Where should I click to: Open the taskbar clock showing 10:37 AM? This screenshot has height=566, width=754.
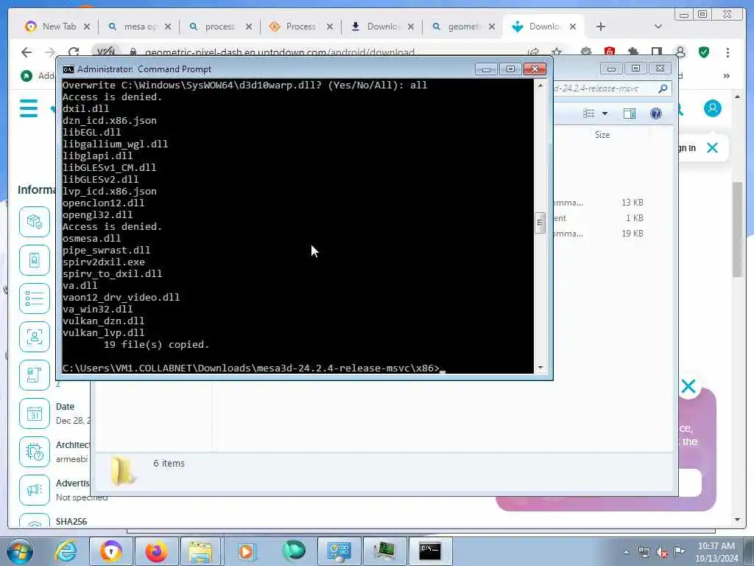pos(716,552)
